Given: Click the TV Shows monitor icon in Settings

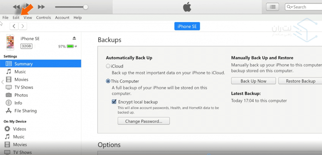Looking at the screenshot, I should click(x=9, y=87).
